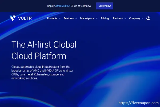Expand the chevron next to Features
The image size is (160, 107).
coord(76,18)
